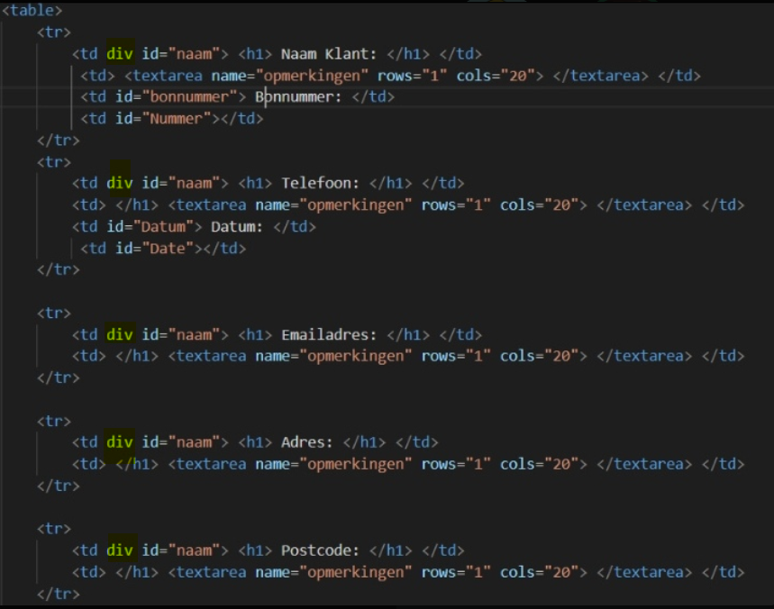Viewport: 774px width, 609px height.
Task: Click the 'Adres:' heading text
Action: pyautogui.click(x=307, y=443)
